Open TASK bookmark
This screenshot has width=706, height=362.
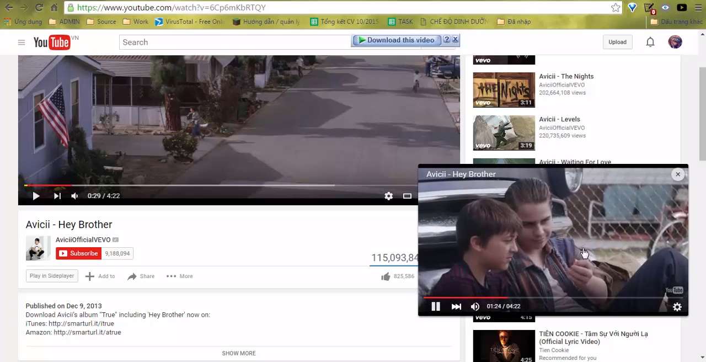click(400, 22)
